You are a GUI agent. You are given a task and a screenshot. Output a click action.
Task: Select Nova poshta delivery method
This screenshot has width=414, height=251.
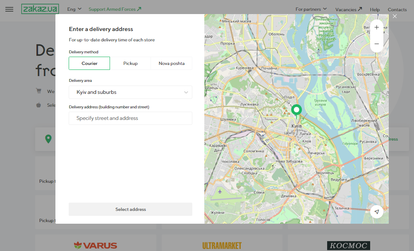(172, 63)
